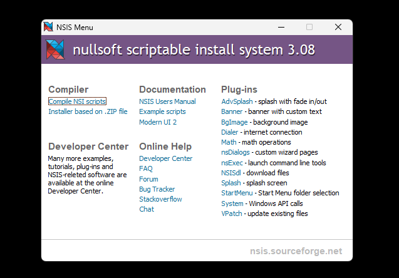Click 'Windows API calls' description text
The image size is (399, 278).
click(276, 203)
